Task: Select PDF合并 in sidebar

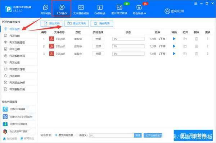Action: tap(19, 29)
